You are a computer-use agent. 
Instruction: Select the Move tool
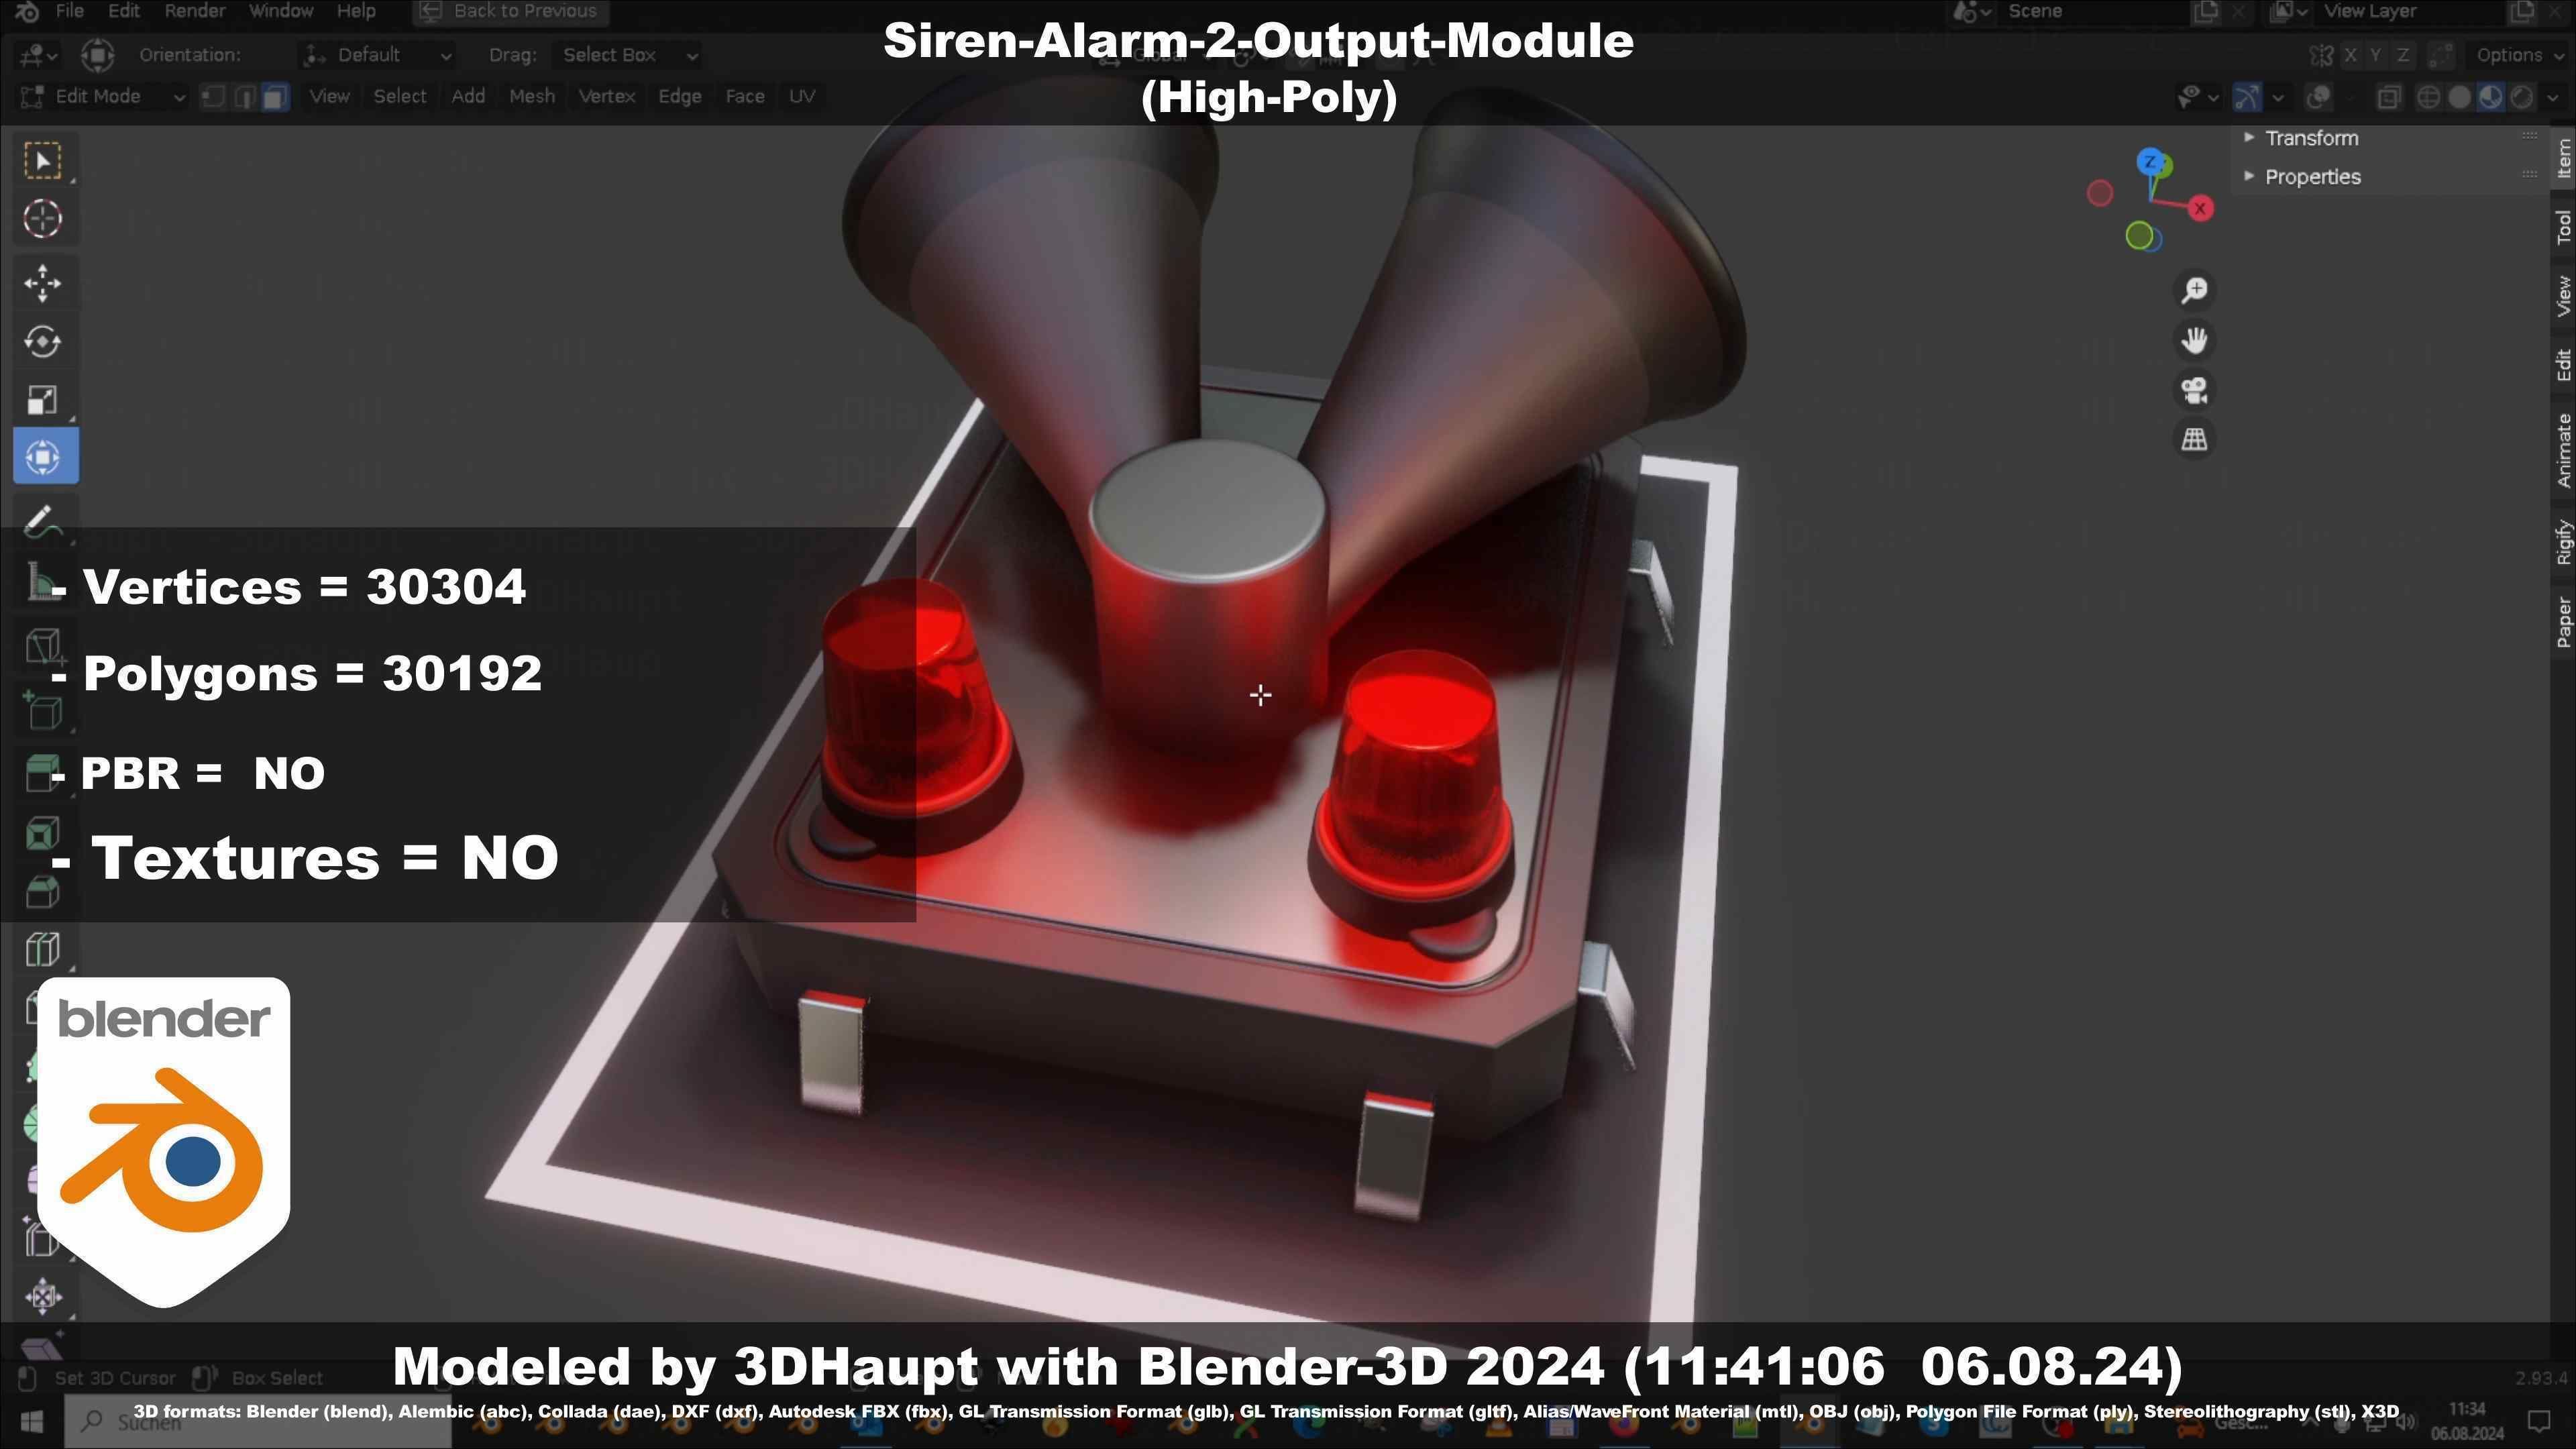pyautogui.click(x=42, y=283)
